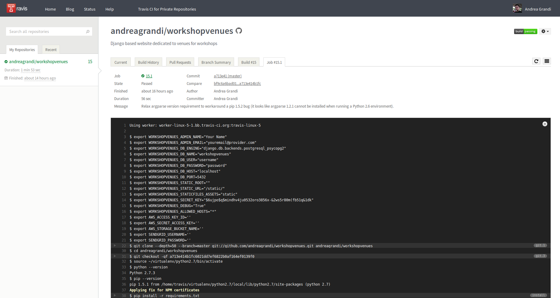The height and width of the screenshot is (298, 560).
Task: Open compare bf9c6a6bad01...a713e414b1fc link
Action: click(x=237, y=84)
